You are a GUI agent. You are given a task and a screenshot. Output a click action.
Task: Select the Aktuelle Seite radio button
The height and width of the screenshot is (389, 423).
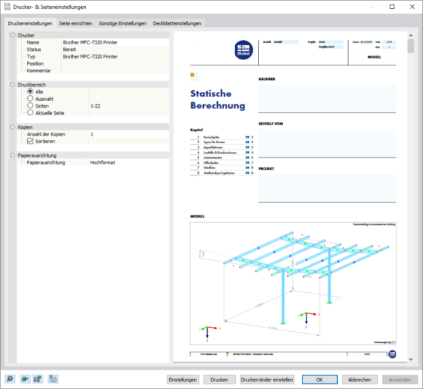(x=30, y=112)
